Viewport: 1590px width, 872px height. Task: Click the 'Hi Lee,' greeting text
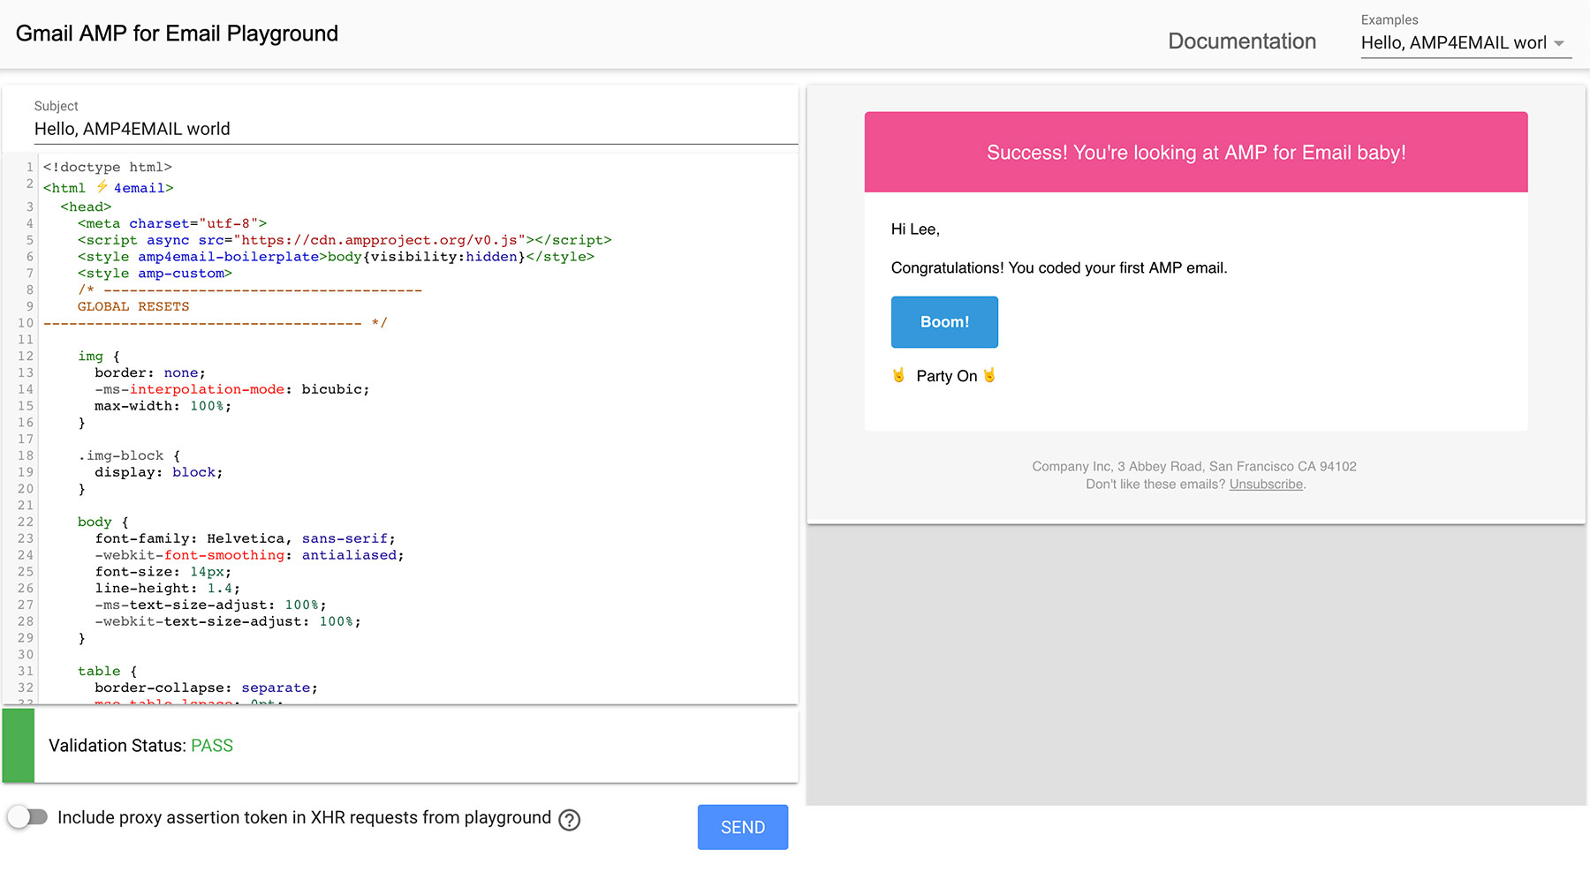[915, 229]
